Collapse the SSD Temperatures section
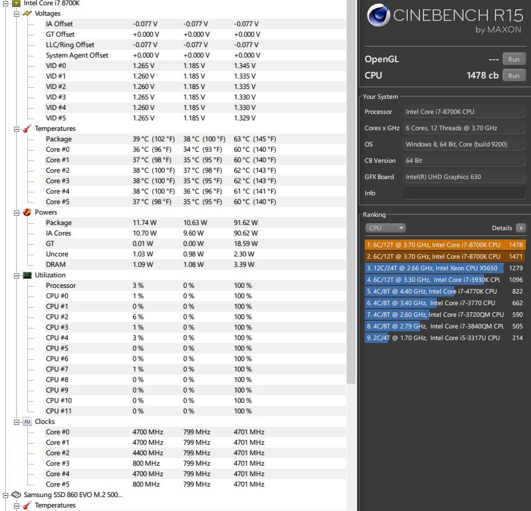The image size is (531, 511). [x=16, y=506]
